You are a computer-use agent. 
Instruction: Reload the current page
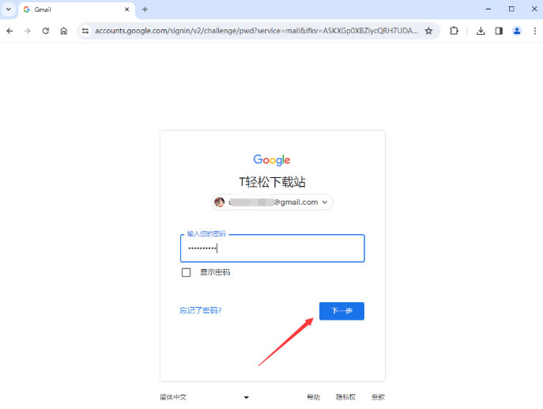tap(46, 31)
